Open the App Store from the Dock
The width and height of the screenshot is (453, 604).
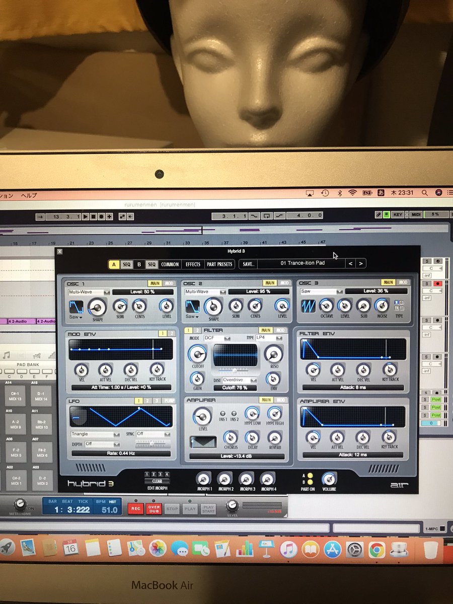coord(332,549)
